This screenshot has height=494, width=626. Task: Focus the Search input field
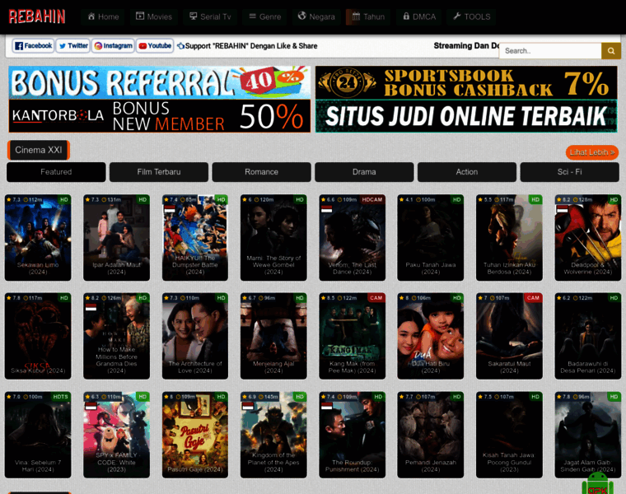point(550,51)
